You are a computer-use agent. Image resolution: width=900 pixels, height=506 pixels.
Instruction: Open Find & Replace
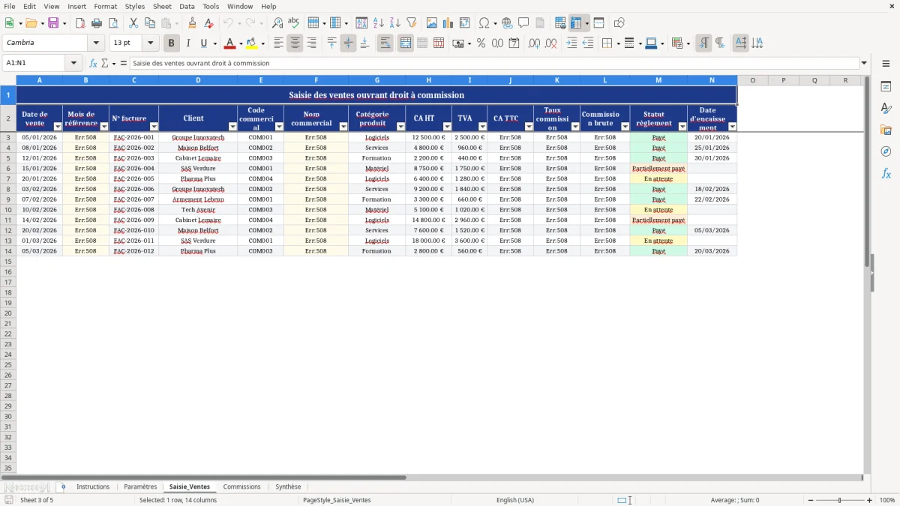click(277, 23)
